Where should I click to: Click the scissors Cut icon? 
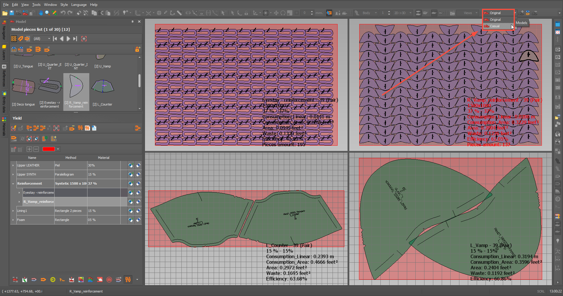click(x=101, y=13)
